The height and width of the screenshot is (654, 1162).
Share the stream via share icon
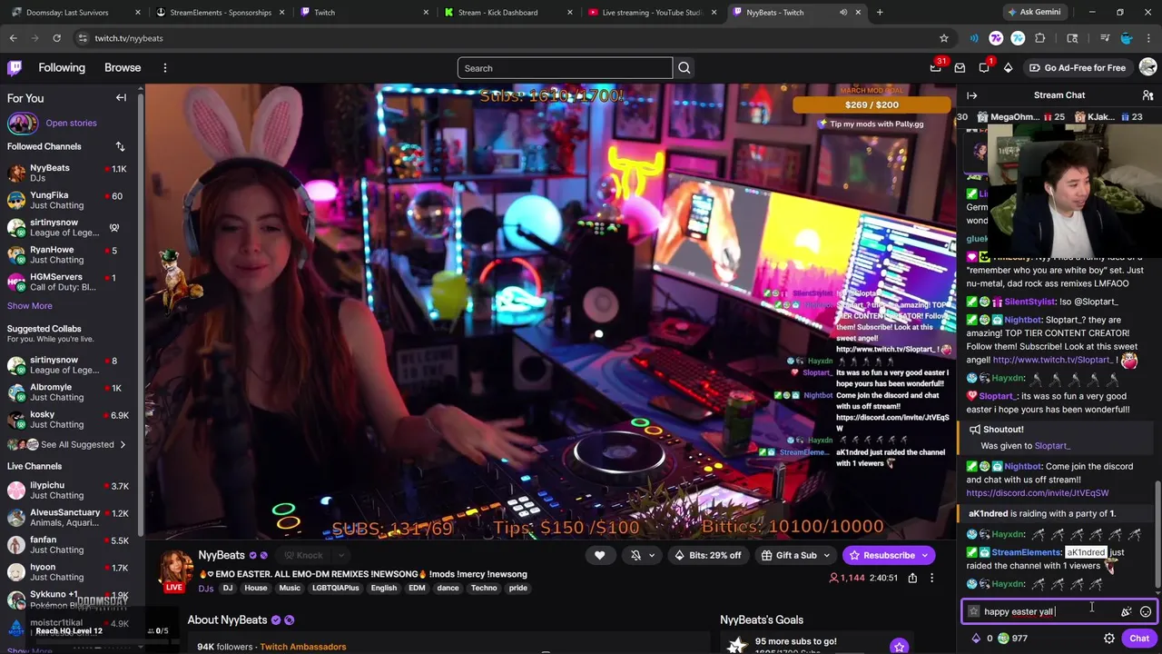pyautogui.click(x=912, y=578)
